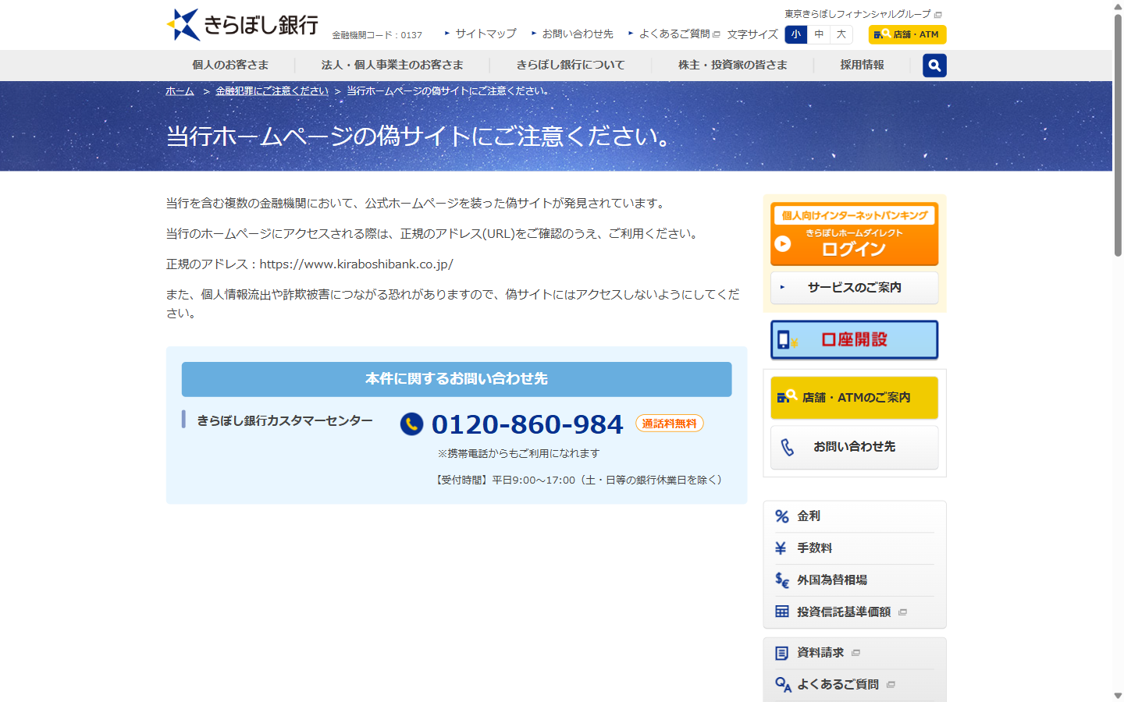Screen dimensions: 1124x702
Task: Click the Q&A icon in sidebar
Action: [x=783, y=685]
